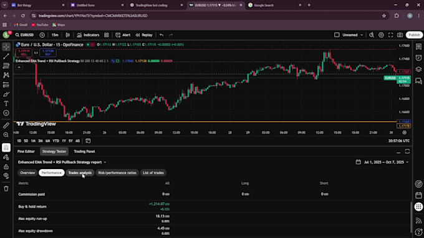Image resolution: width=424 pixels, height=238 pixels.
Task: Open the indicator templates grid icon
Action: click(x=107, y=35)
